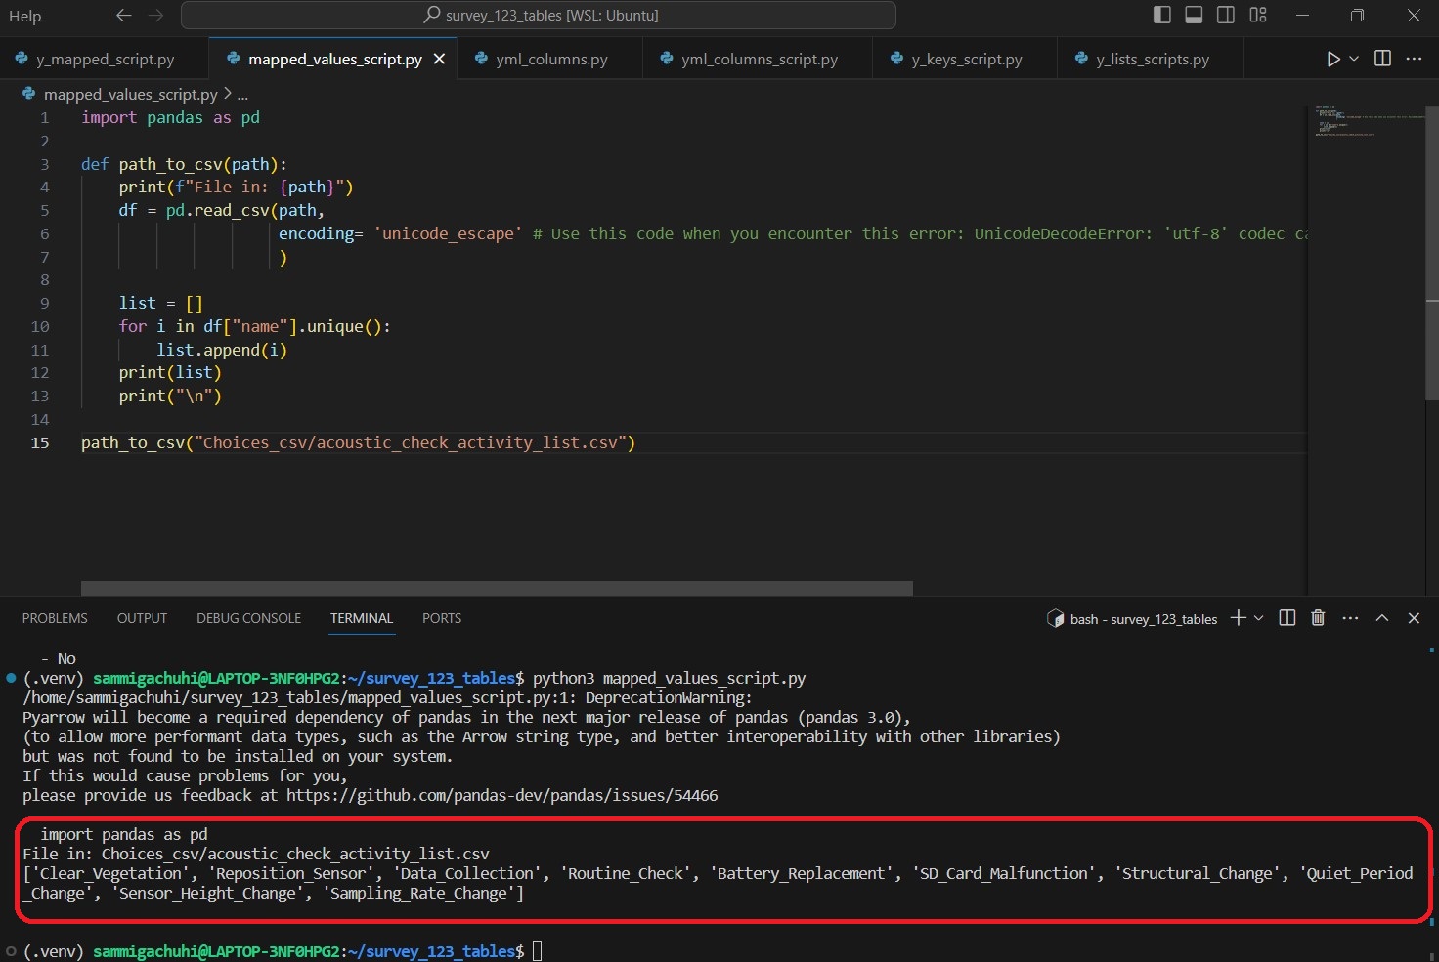Open the Help menu
This screenshot has width=1439, height=962.
pos(24,16)
